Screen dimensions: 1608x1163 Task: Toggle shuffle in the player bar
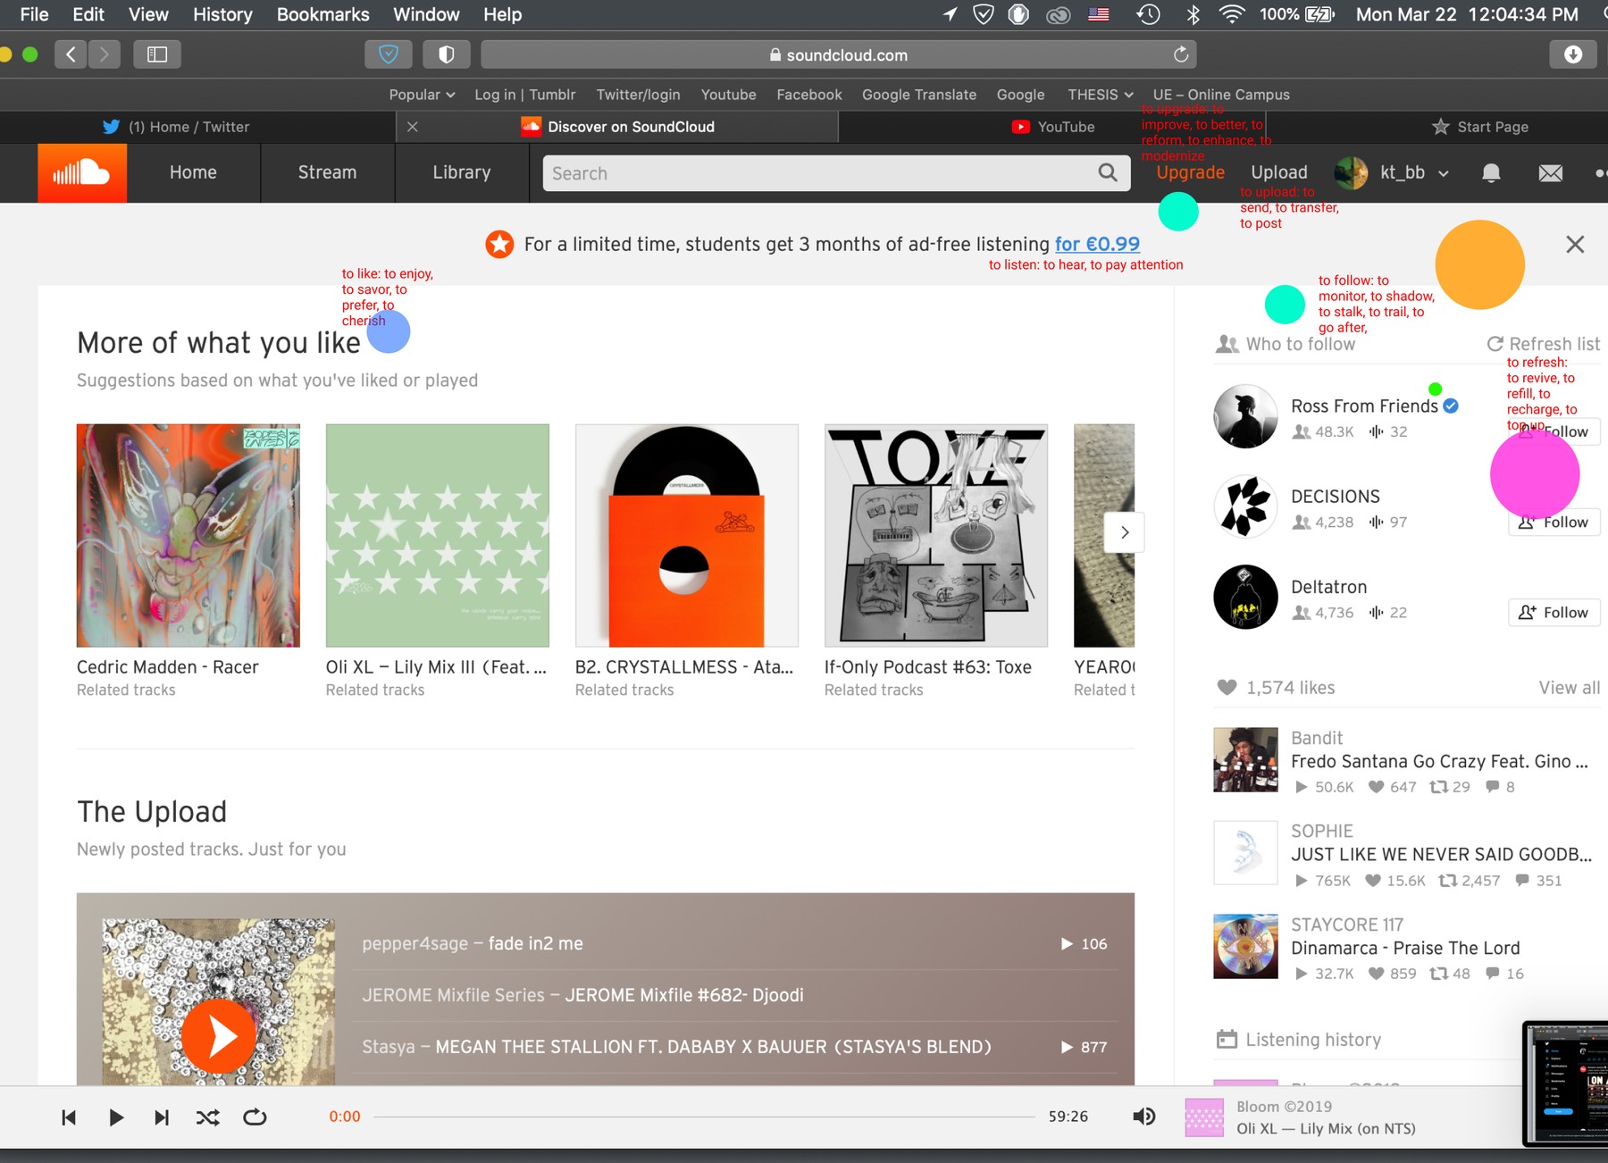(x=208, y=1117)
